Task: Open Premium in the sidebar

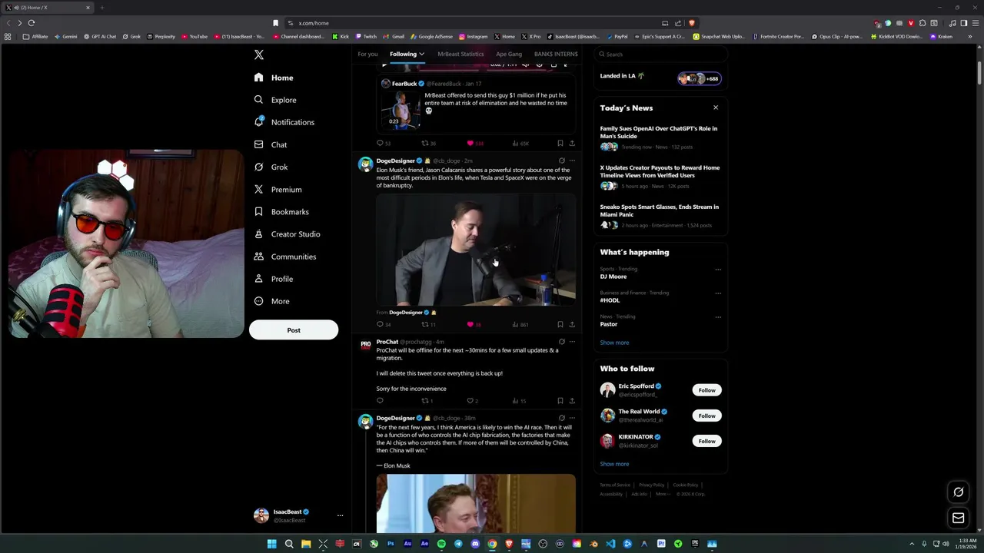Action: [278, 189]
